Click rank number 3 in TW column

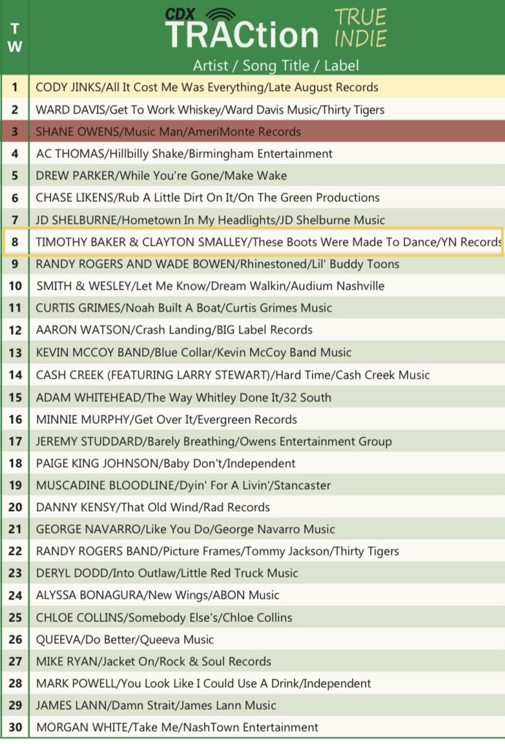pyautogui.click(x=15, y=132)
